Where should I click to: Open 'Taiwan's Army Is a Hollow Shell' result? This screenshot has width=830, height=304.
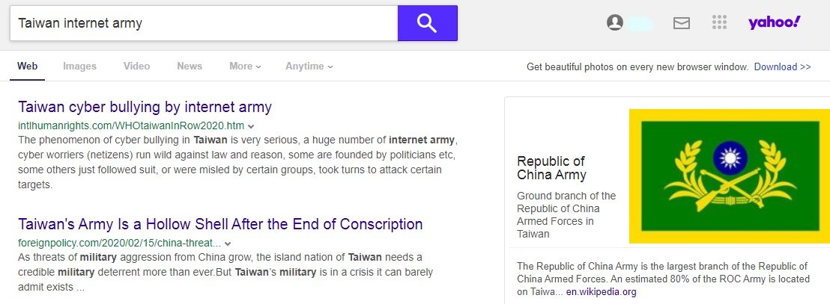tap(220, 224)
